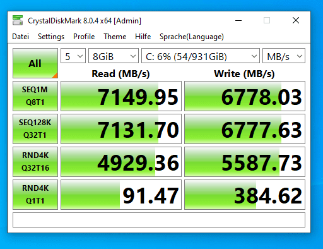
Task: Click the CrystalDiskMark app icon in title bar
Action: [x=18, y=20]
